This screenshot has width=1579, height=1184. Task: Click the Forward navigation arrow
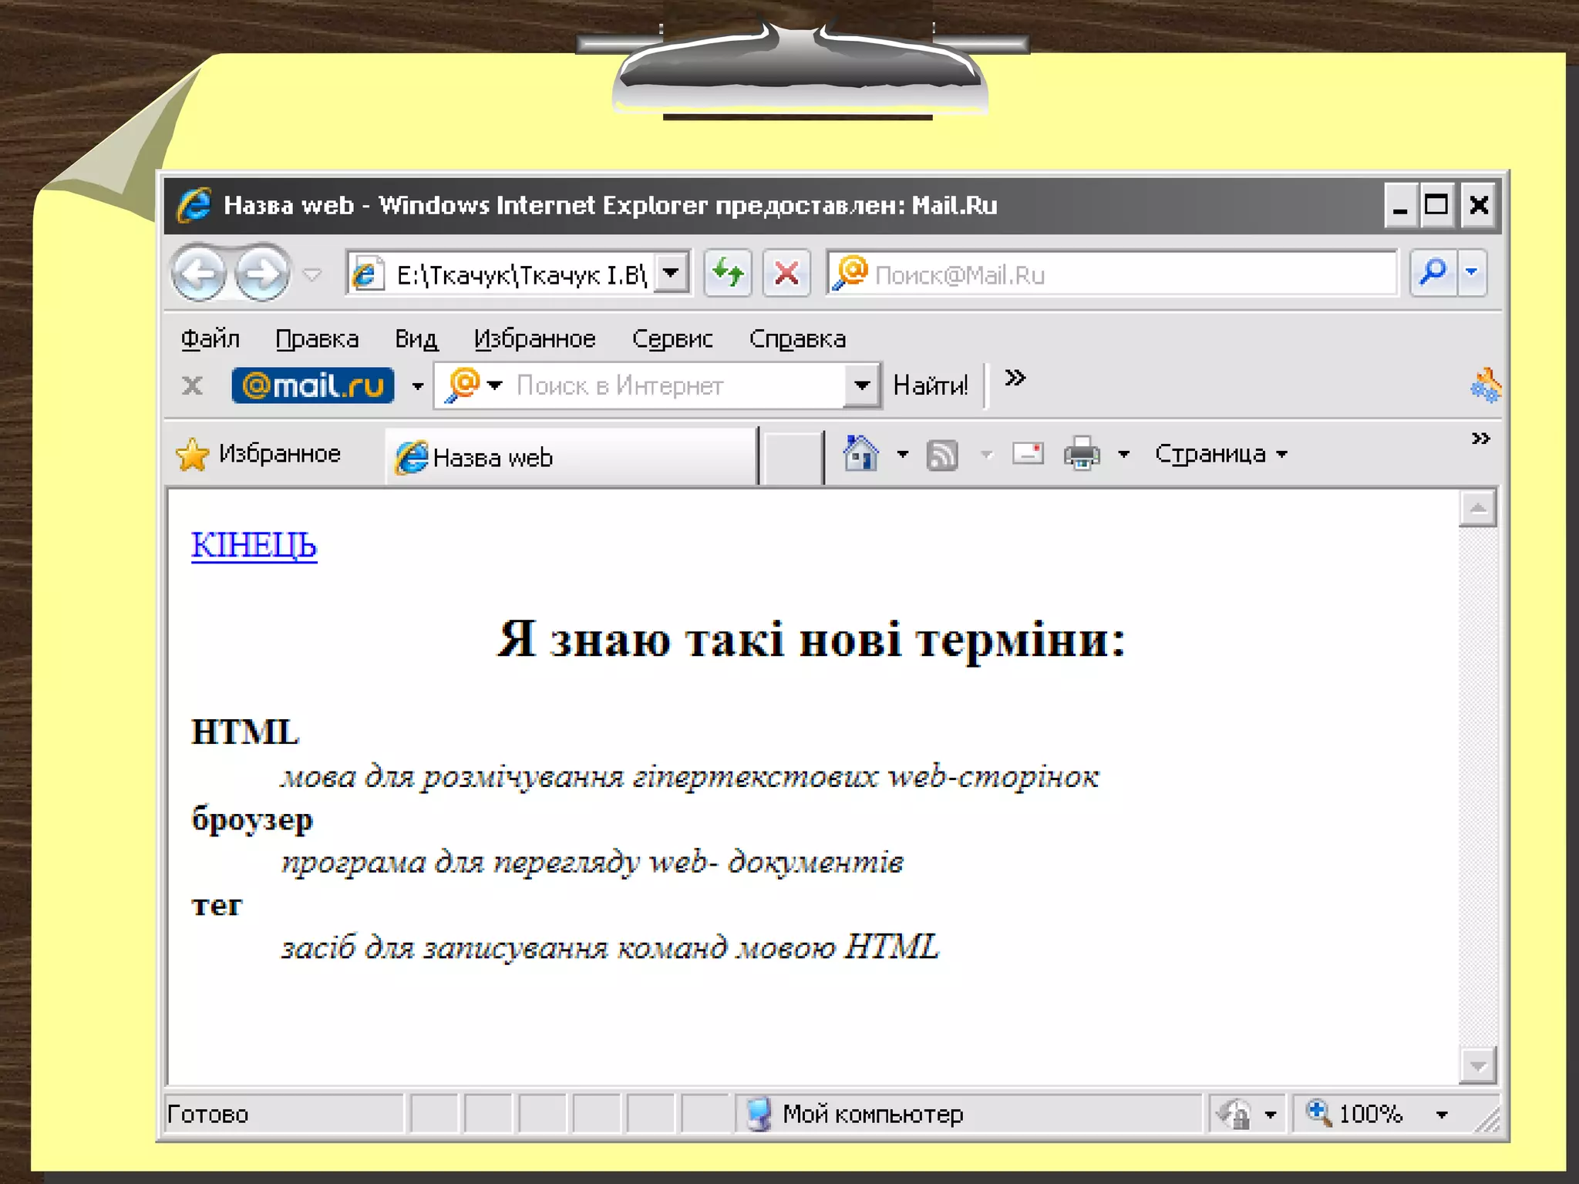coord(262,273)
